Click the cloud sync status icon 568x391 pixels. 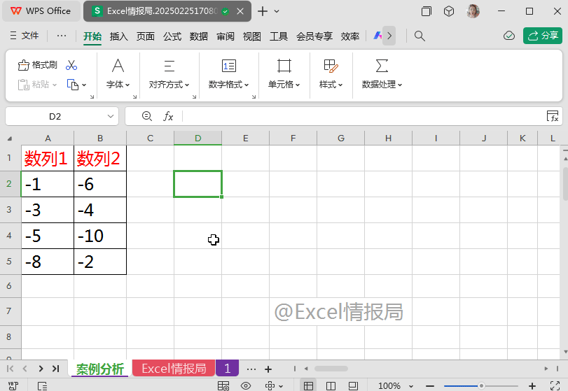509,36
